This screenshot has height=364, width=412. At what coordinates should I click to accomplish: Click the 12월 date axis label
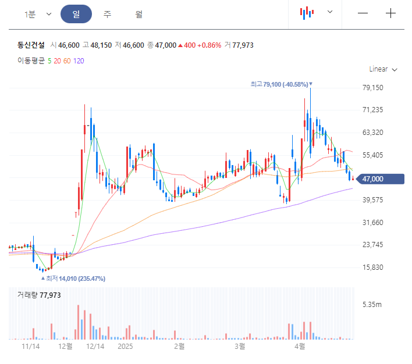coord(65,346)
